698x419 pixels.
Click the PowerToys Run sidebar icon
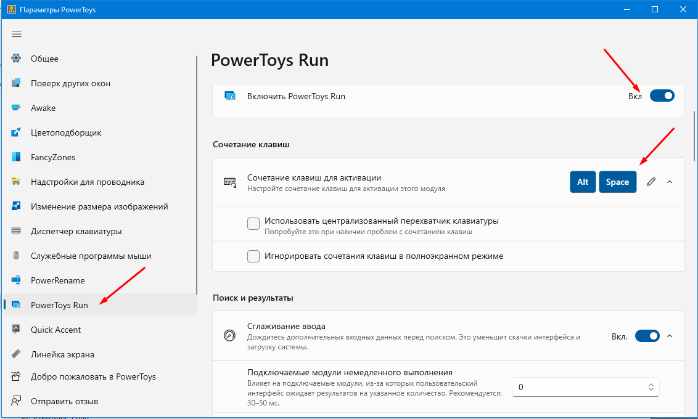click(x=16, y=304)
